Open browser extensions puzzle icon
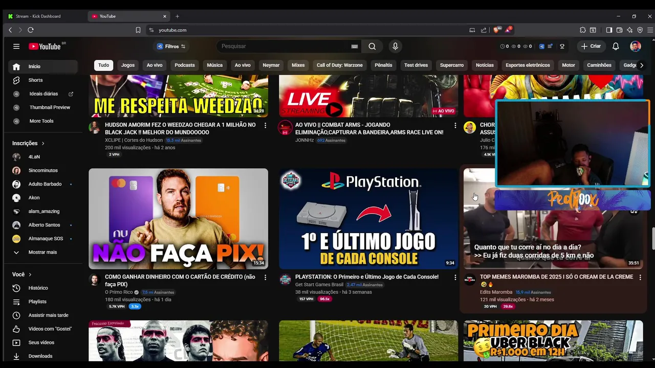655x368 pixels. click(x=582, y=30)
